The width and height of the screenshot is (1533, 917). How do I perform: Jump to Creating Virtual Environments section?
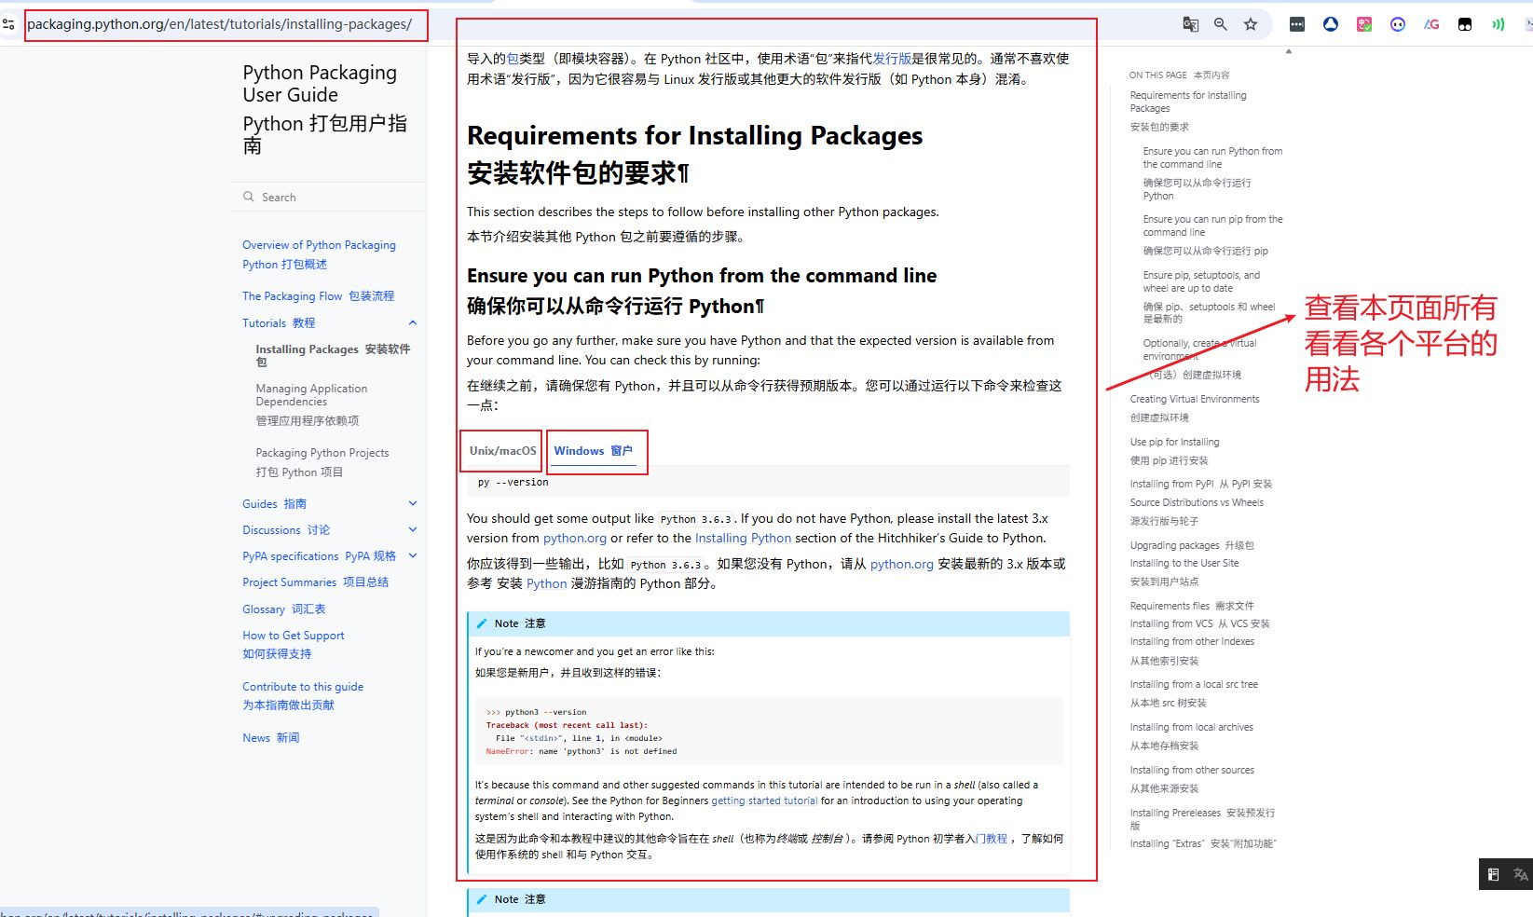pyautogui.click(x=1194, y=399)
